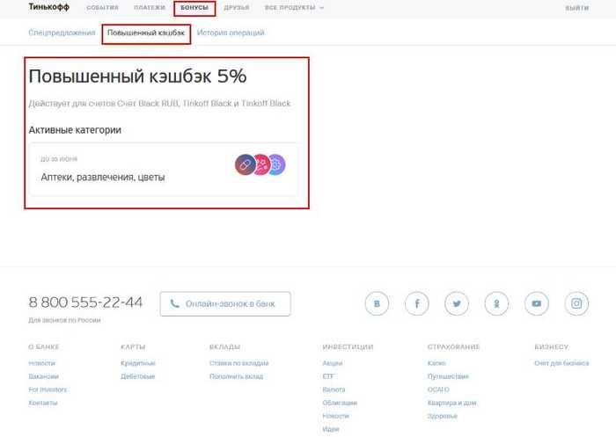Click the О БАНКЕ footer heading
Image resolution: width=616 pixels, height=437 pixels.
pyautogui.click(x=44, y=347)
